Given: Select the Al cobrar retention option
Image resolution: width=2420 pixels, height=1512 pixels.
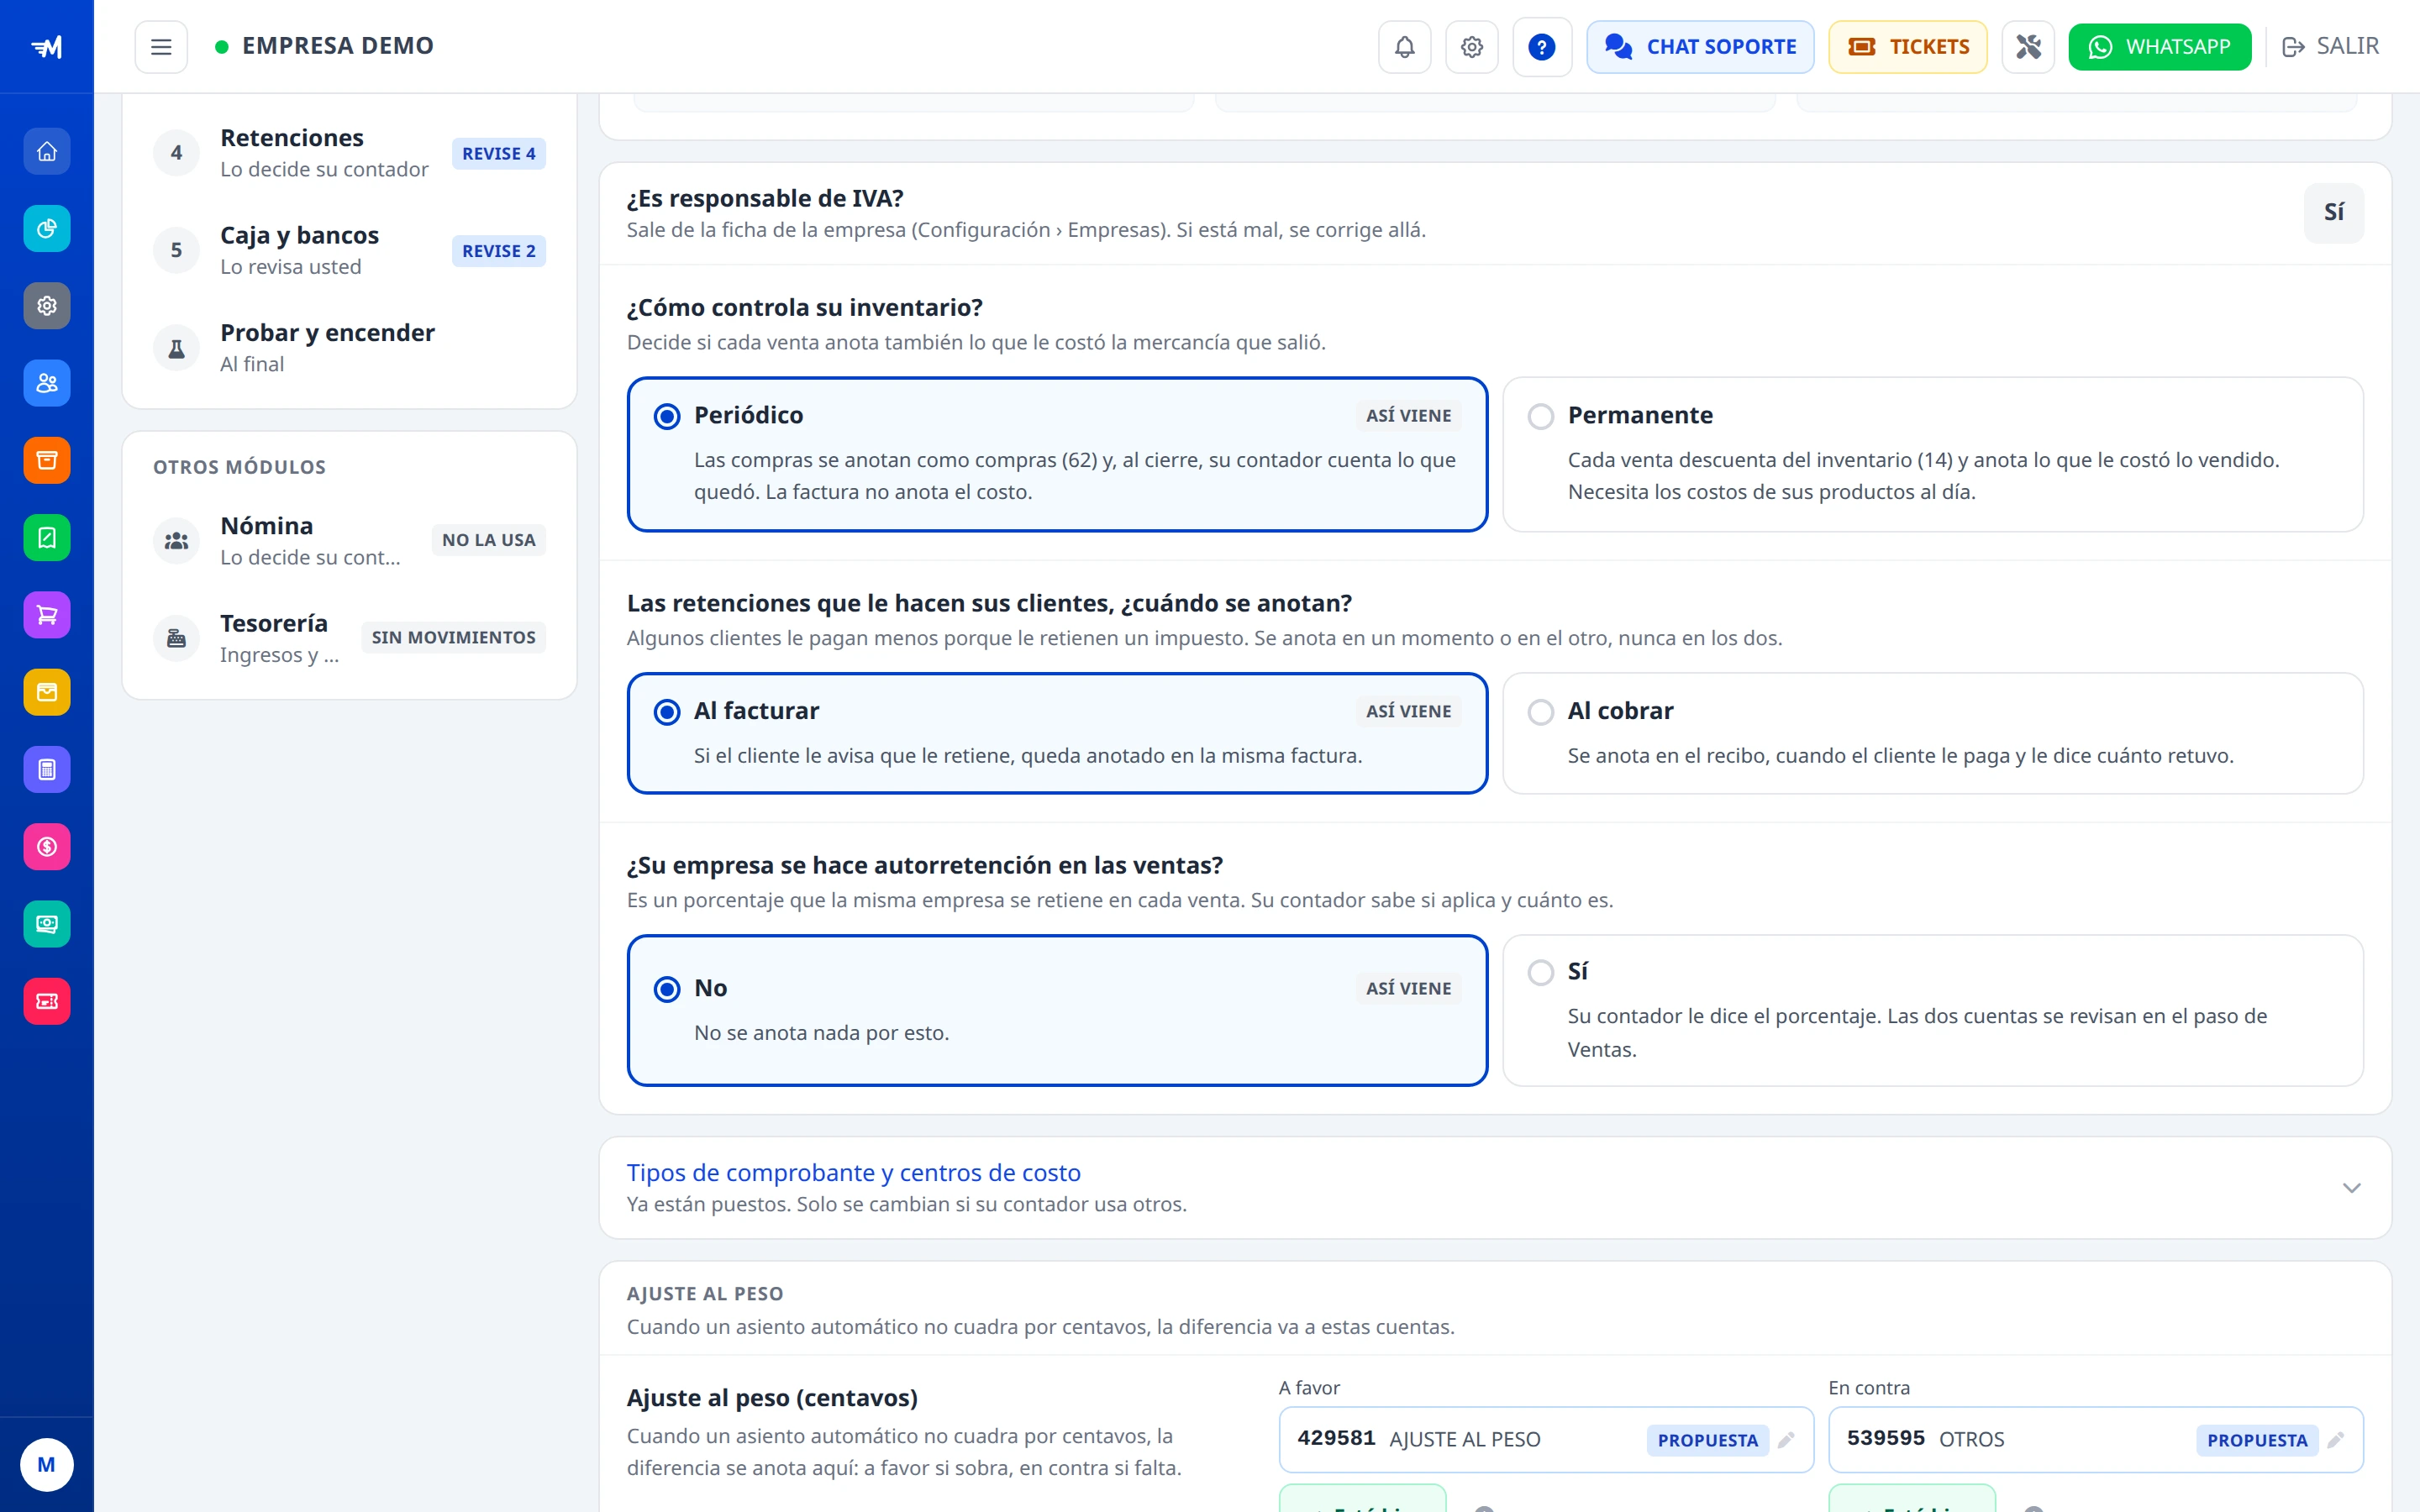Looking at the screenshot, I should tap(1932, 733).
